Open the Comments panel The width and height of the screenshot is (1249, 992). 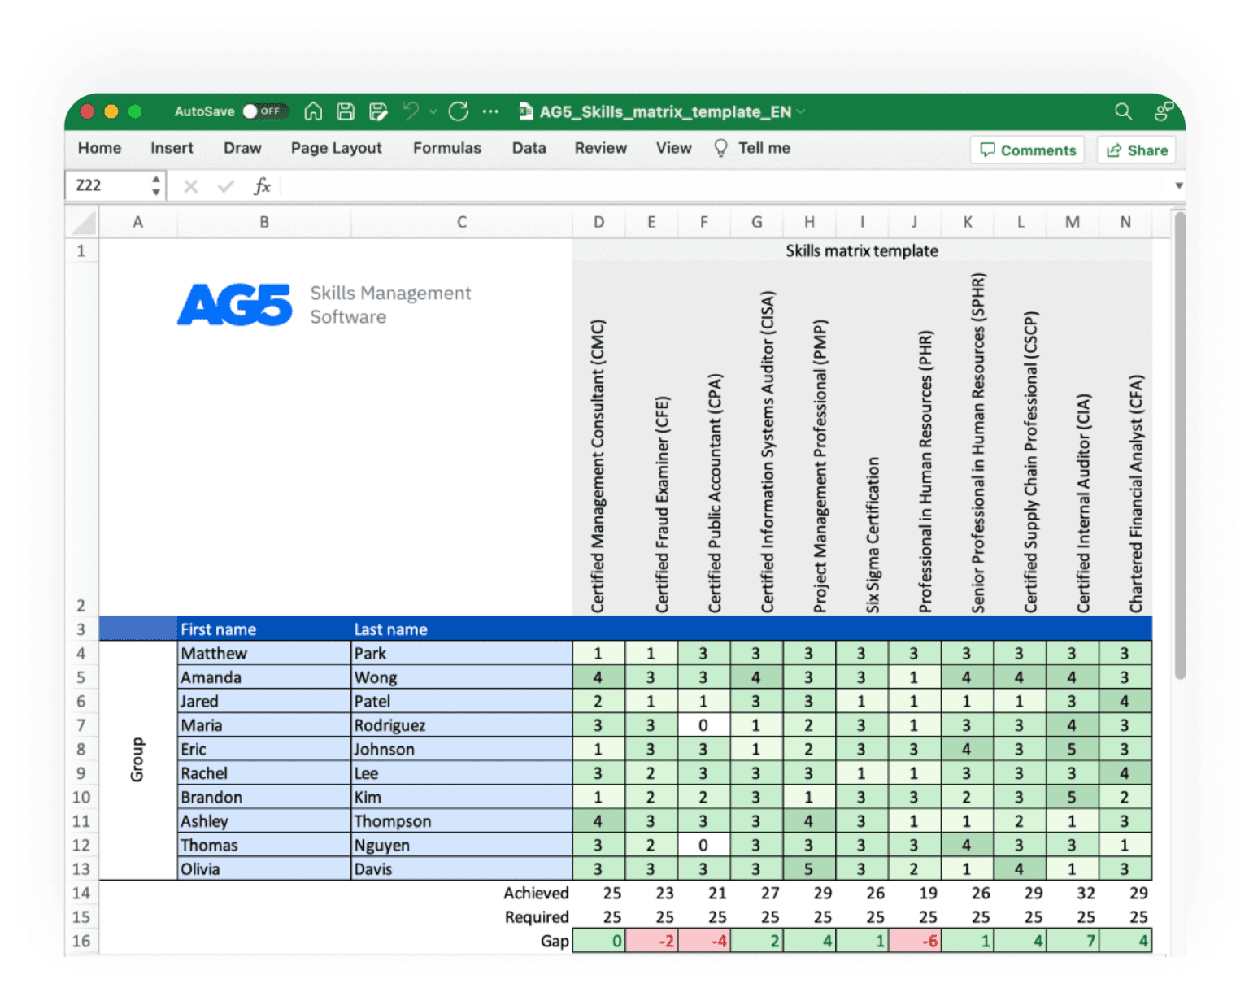coord(1027,150)
